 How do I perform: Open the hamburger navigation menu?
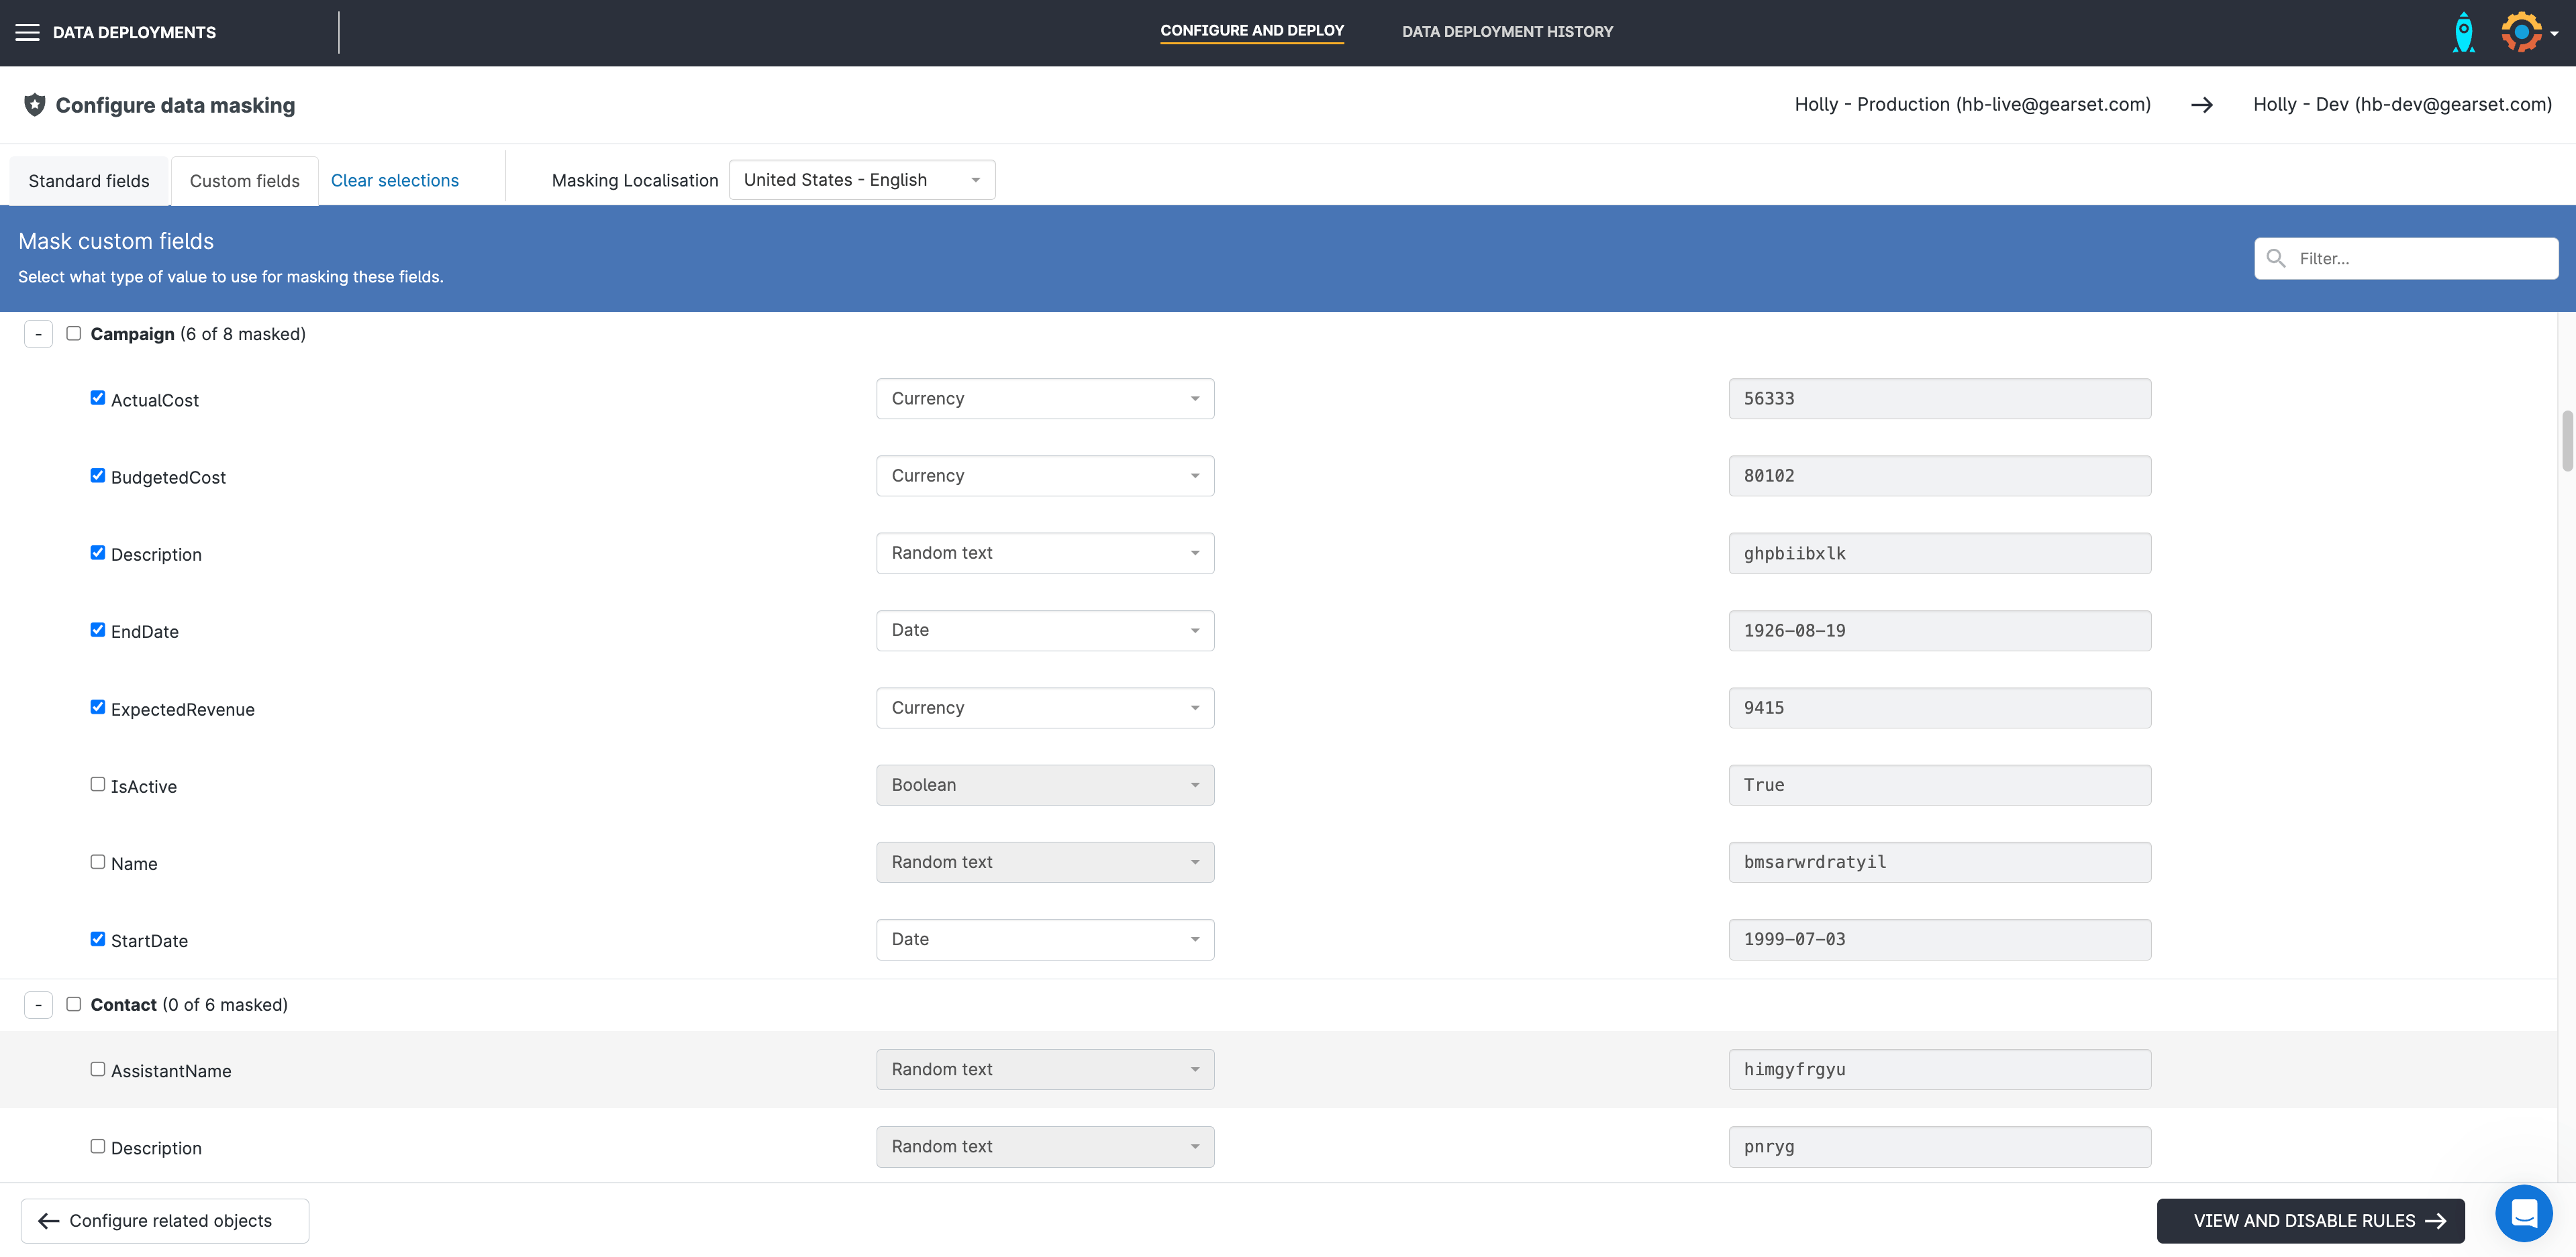click(x=28, y=32)
